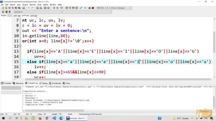The height and width of the screenshot is (121, 216).
Task: Click the blue help question mark tray icon
Action: [160, 118]
